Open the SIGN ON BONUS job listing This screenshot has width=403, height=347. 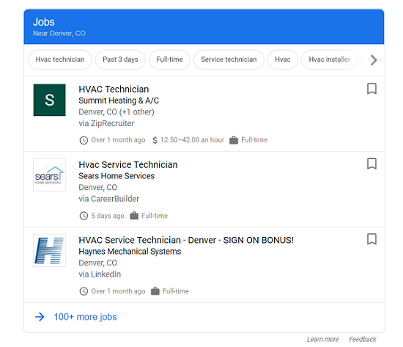click(186, 240)
